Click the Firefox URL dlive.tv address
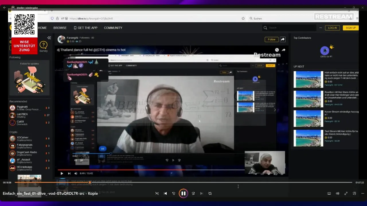Viewport: 367px width, 206px height. click(x=91, y=19)
